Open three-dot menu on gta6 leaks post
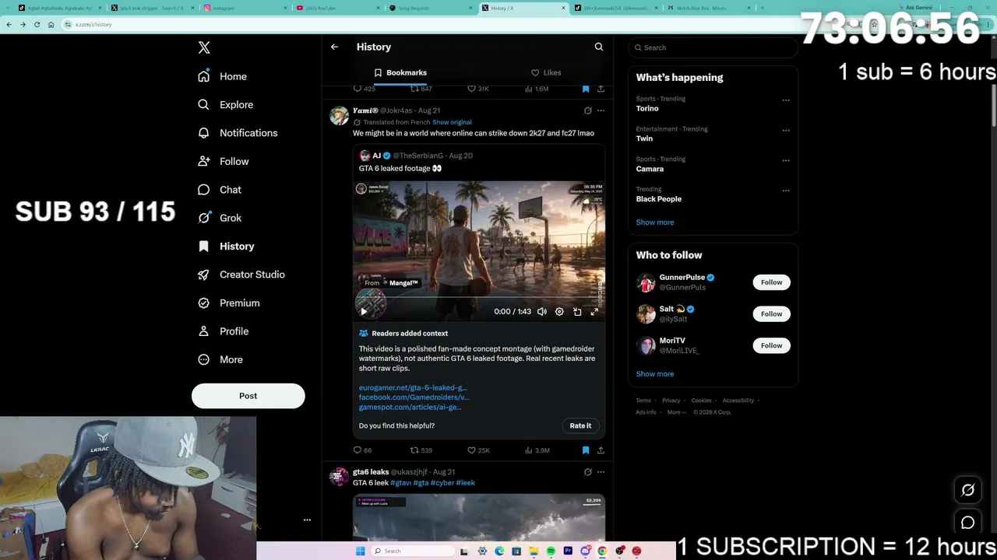The width and height of the screenshot is (997, 560). coord(601,471)
